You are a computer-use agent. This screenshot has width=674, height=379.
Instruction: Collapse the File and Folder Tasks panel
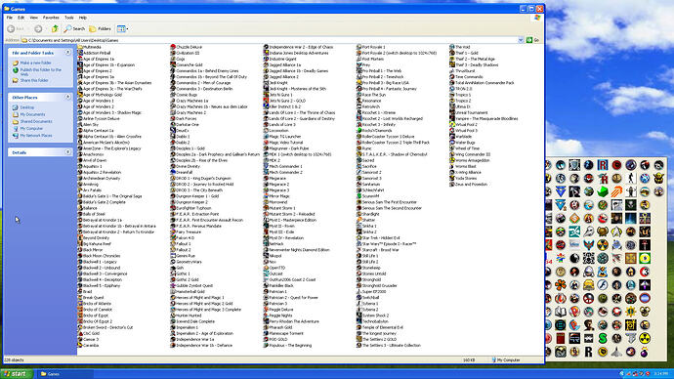(x=68, y=53)
